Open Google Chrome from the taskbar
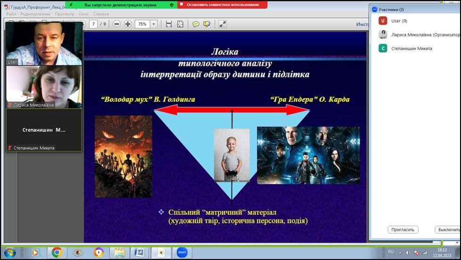 (57, 252)
